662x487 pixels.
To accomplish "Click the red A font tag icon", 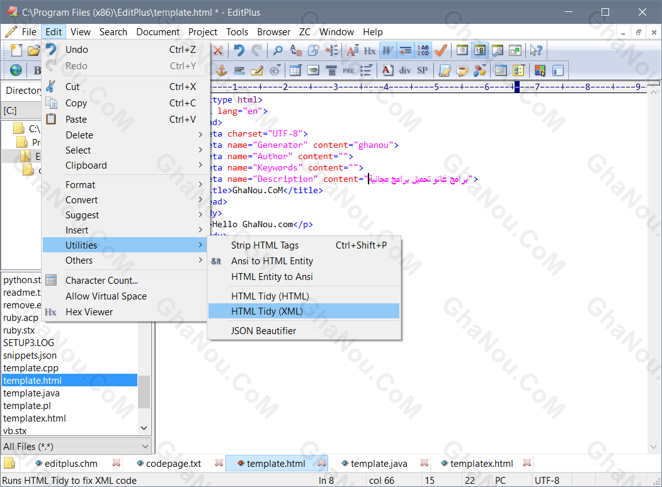I will click(x=387, y=70).
